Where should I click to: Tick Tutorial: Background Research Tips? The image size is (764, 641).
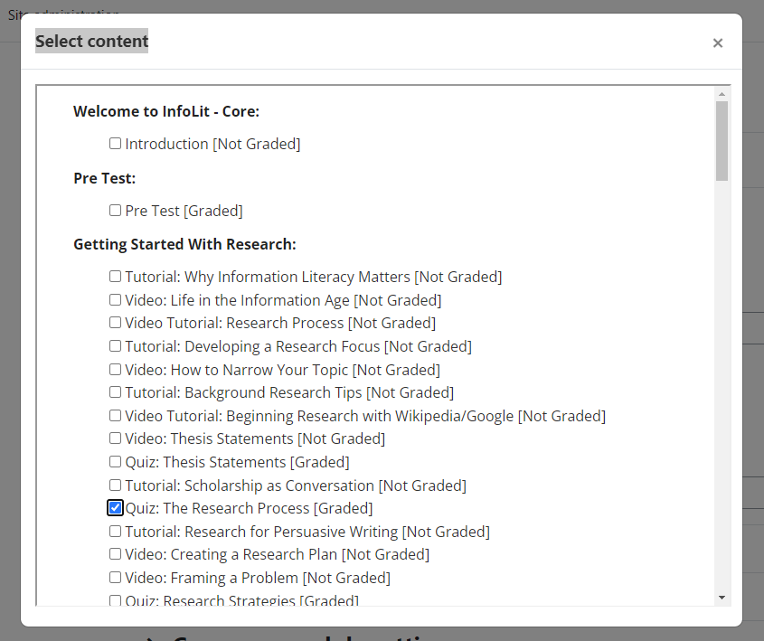tap(115, 392)
